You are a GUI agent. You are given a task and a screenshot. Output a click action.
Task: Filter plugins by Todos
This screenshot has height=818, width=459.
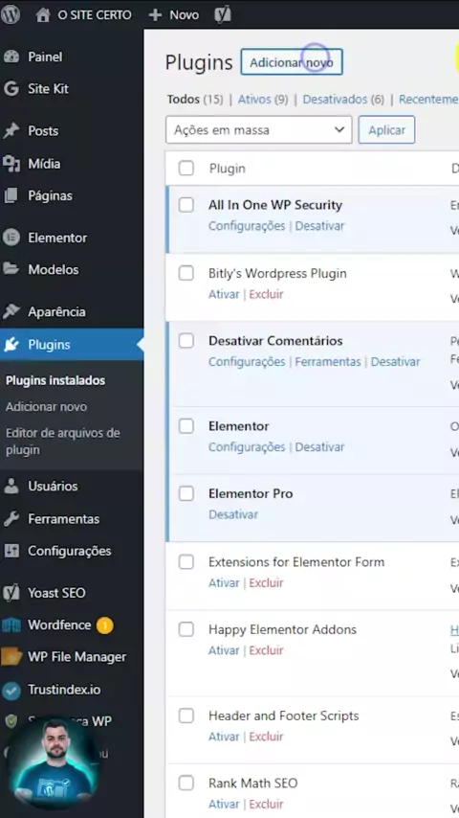pyautogui.click(x=184, y=99)
